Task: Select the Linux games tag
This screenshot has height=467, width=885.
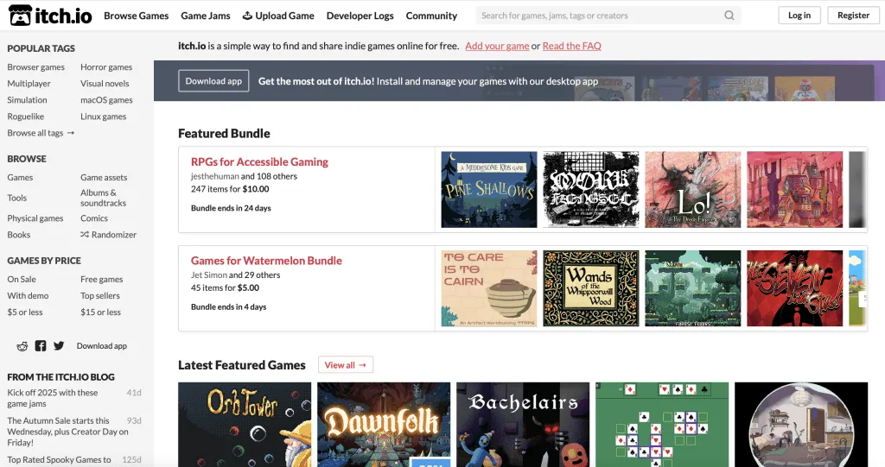Action: 104,117
